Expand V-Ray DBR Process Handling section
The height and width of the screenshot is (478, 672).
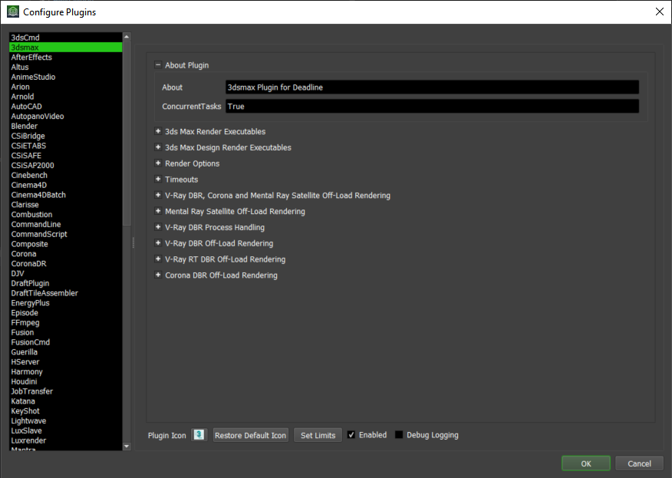158,227
